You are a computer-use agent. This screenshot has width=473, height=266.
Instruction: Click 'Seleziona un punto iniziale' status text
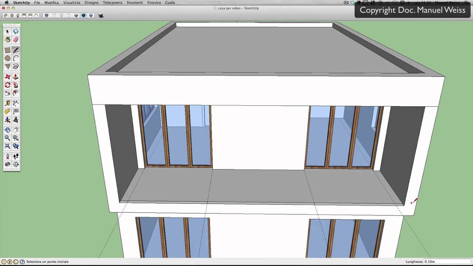point(47,262)
